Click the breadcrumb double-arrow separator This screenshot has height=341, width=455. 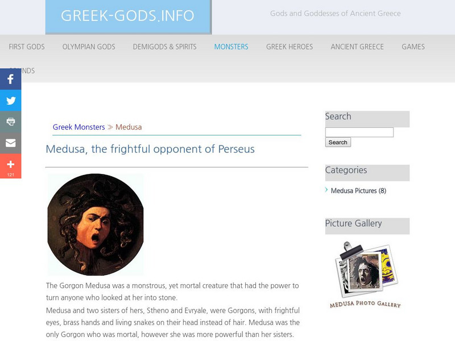point(110,127)
